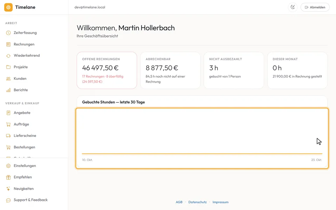Click the Abmelden logout button
The height and width of the screenshot is (210, 336).
[x=315, y=7]
